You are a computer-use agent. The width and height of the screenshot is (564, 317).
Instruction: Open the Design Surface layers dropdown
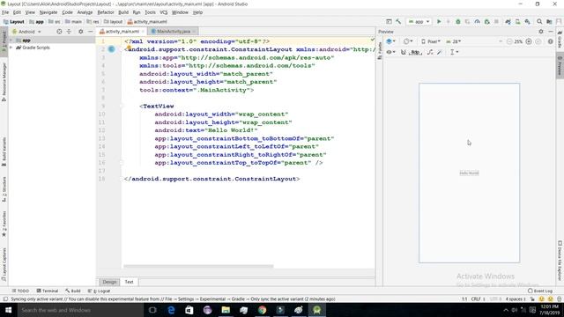pos(390,41)
